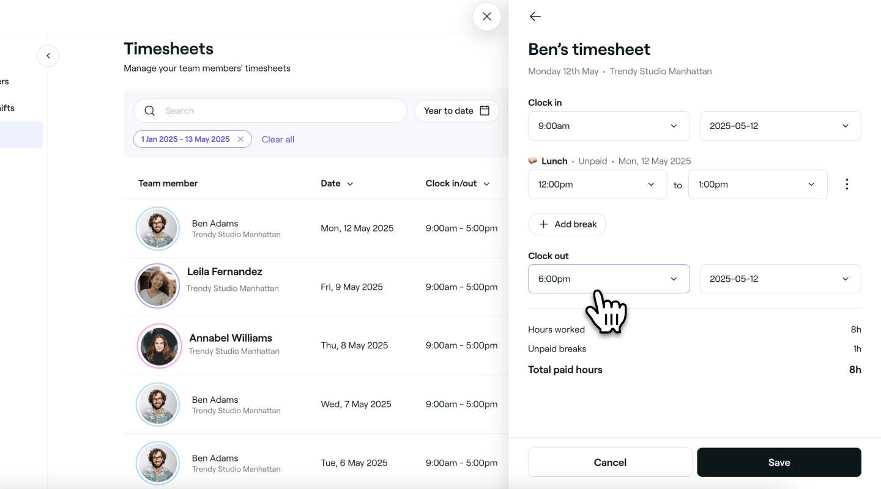Image resolution: width=881 pixels, height=489 pixels.
Task: Click the Cancel button
Action: (610, 462)
